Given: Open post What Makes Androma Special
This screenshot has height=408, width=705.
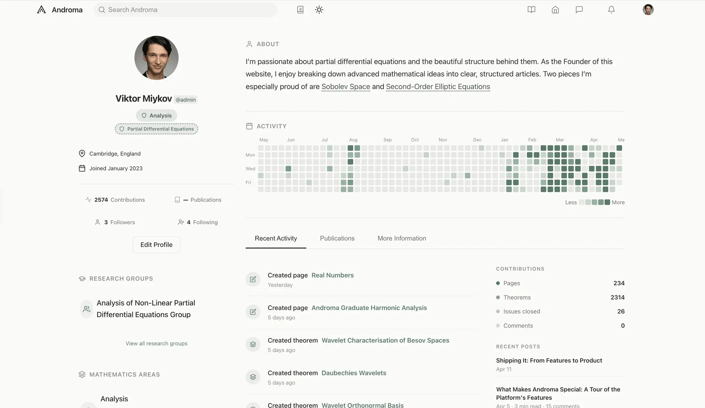Looking at the screenshot, I should 558,394.
